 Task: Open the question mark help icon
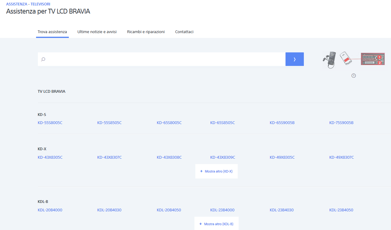(x=353, y=76)
